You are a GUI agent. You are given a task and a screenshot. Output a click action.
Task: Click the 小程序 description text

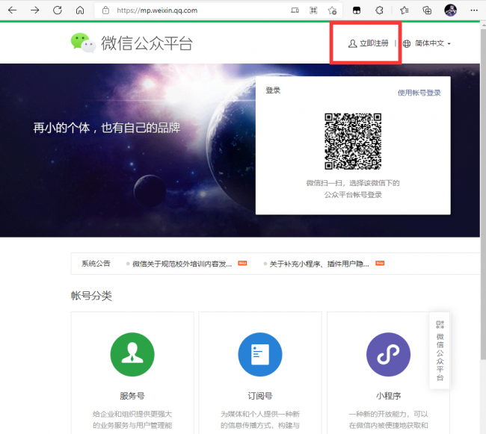point(388,420)
